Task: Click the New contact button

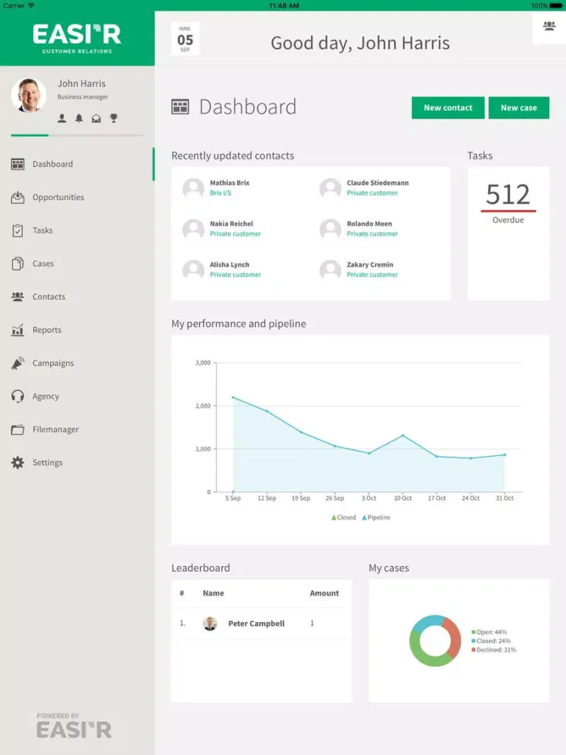Action: coord(448,108)
